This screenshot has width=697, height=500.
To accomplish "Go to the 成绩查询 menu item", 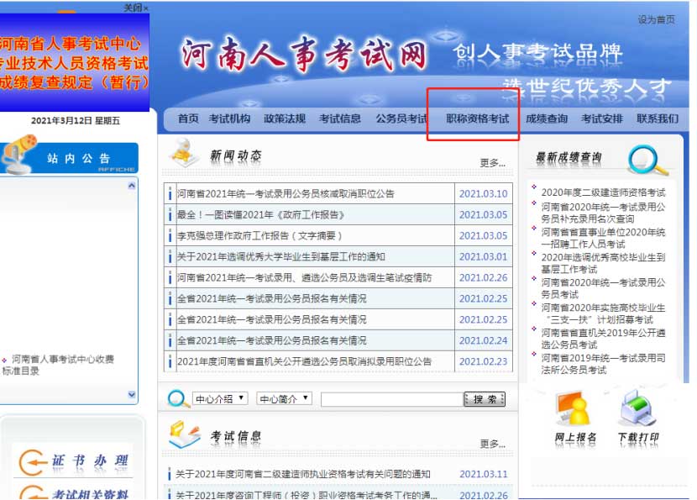I will [x=546, y=119].
